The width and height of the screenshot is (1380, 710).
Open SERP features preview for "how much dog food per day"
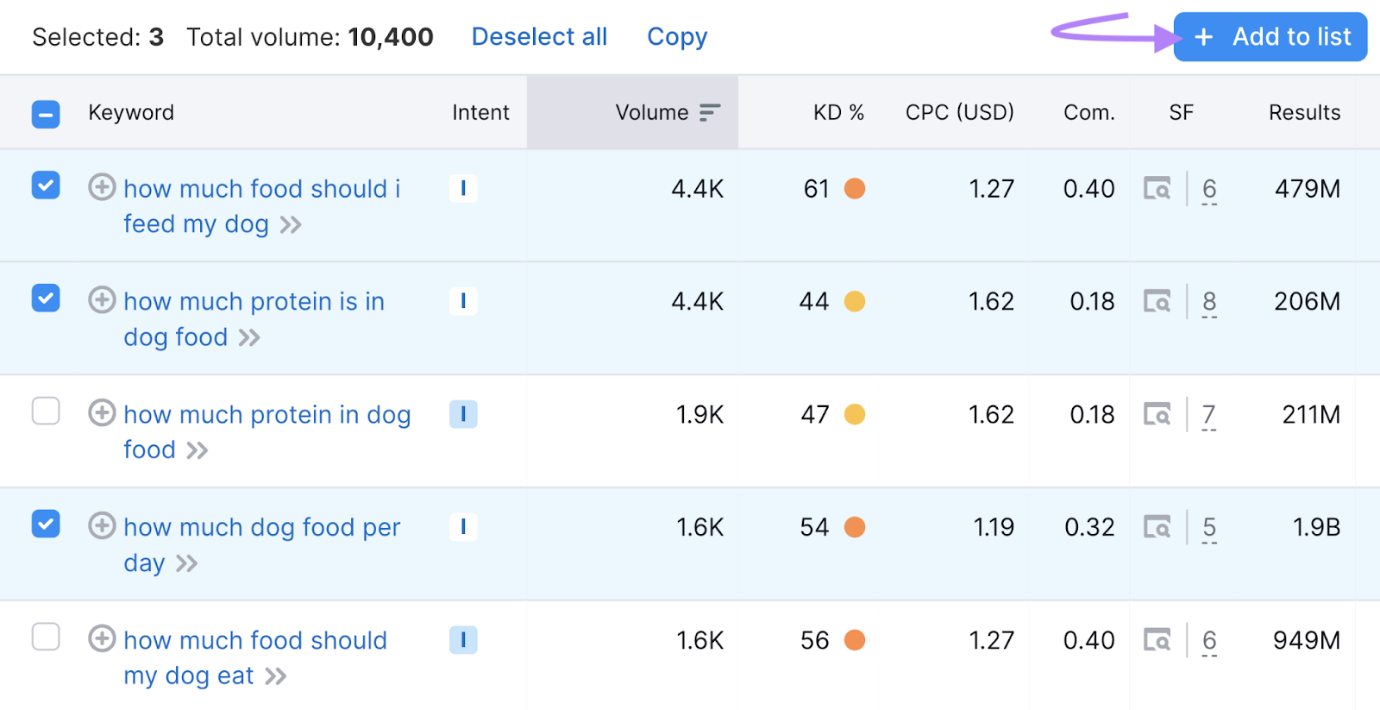tap(1159, 526)
